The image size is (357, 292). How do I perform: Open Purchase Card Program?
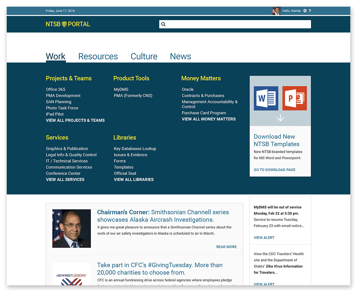coord(204,113)
